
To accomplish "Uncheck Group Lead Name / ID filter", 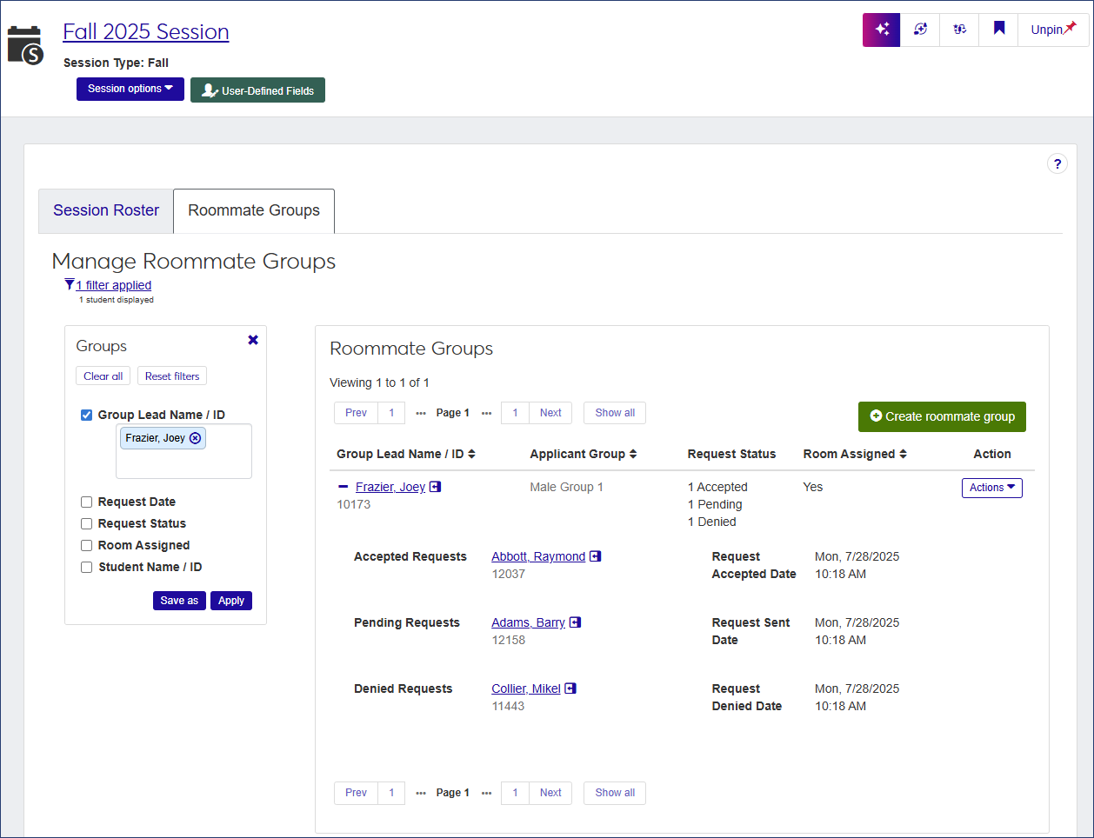I will pos(86,415).
